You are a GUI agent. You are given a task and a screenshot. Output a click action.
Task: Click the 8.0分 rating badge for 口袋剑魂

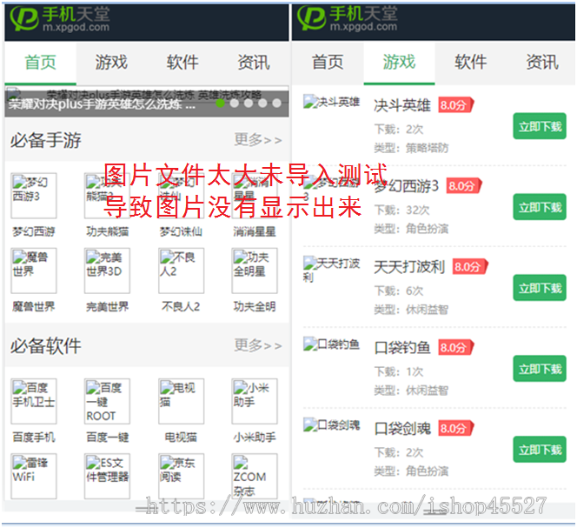[456, 429]
